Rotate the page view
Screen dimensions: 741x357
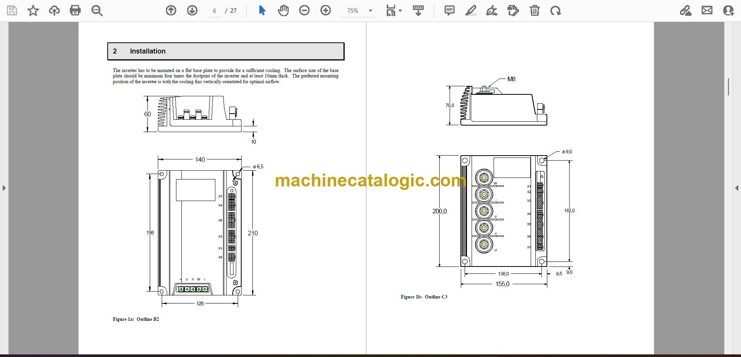(x=556, y=10)
